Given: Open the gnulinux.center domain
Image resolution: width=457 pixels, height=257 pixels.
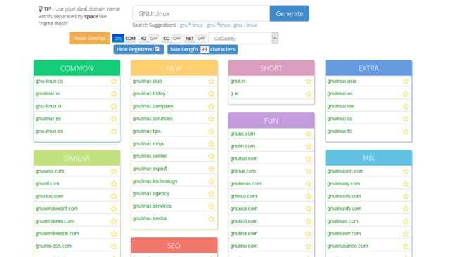Looking at the screenshot, I should point(150,156).
